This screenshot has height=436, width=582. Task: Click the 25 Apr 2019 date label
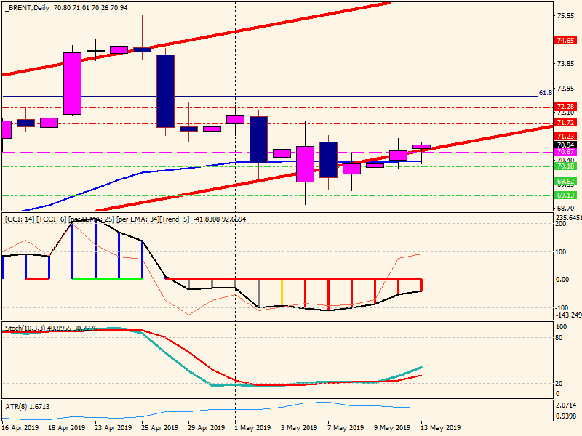coord(161,429)
